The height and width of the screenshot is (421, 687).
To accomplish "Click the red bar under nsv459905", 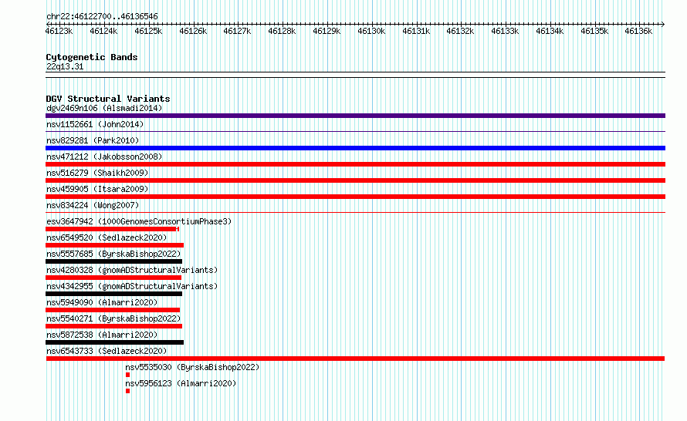I will click(x=355, y=197).
